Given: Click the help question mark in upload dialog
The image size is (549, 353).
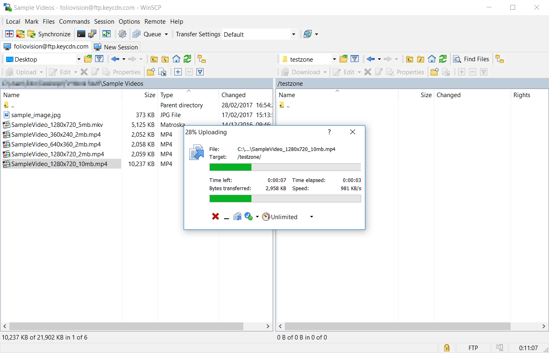Looking at the screenshot, I should [x=329, y=132].
